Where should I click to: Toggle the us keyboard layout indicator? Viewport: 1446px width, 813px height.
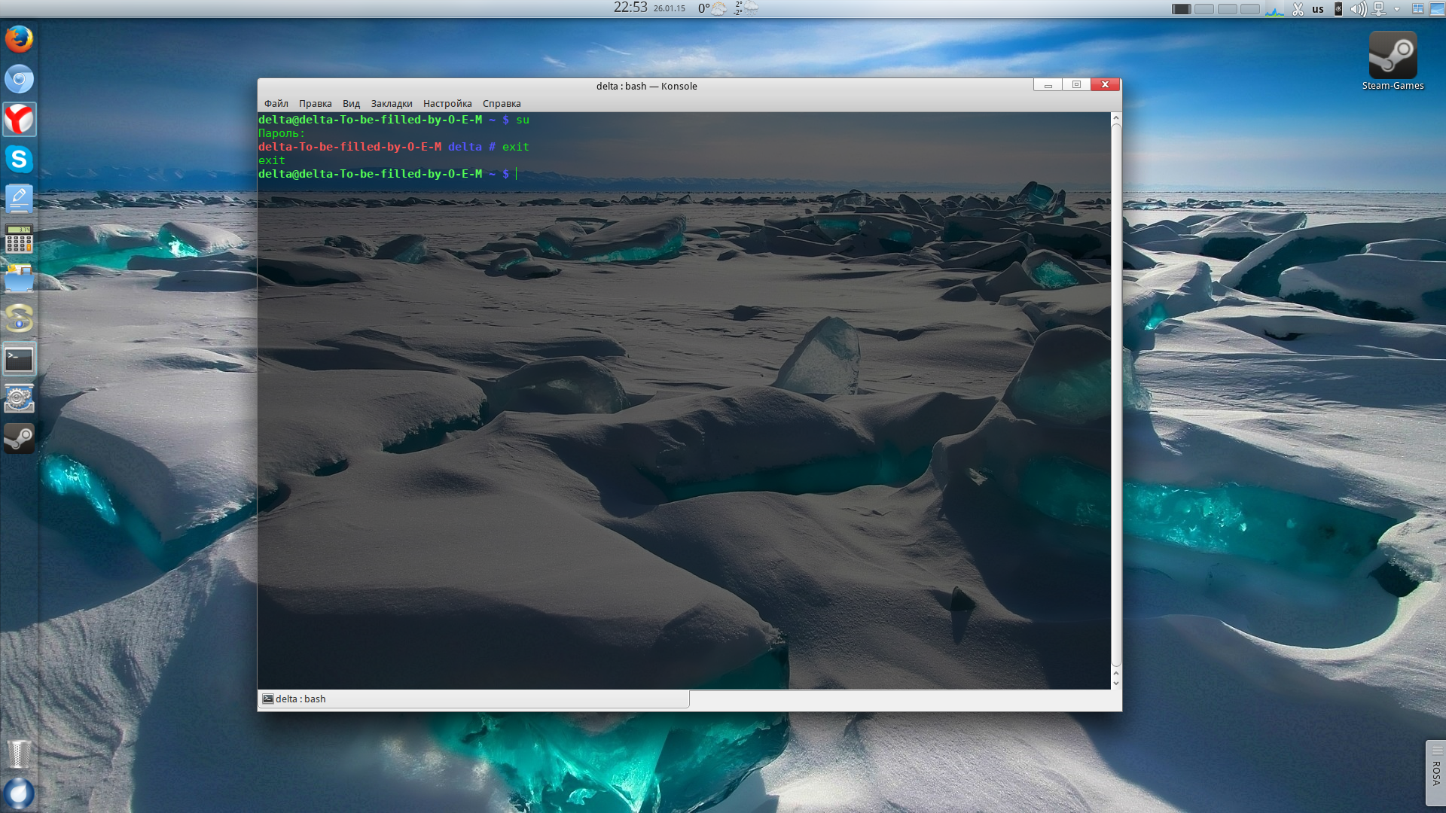tap(1318, 9)
